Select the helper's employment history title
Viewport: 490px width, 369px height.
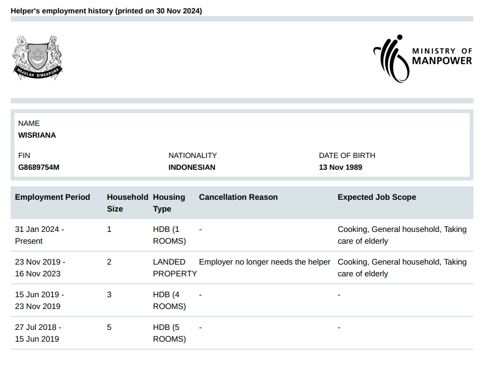point(106,11)
